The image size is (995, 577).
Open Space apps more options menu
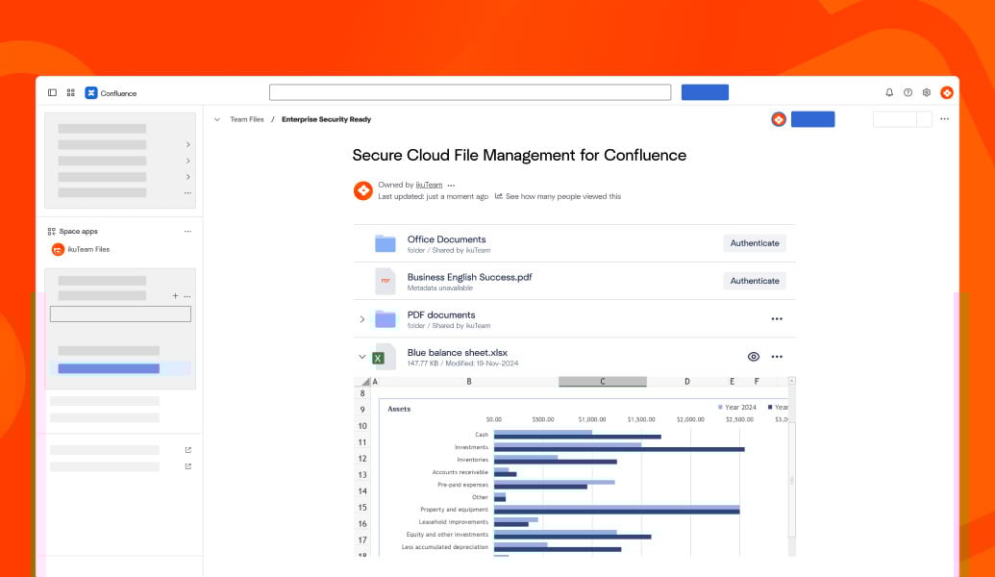pyautogui.click(x=187, y=232)
